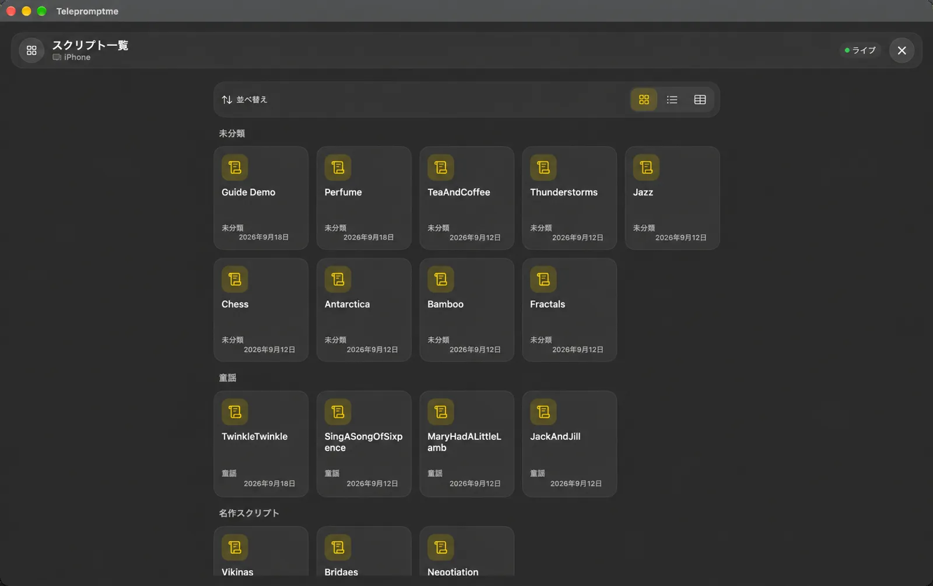Image resolution: width=933 pixels, height=586 pixels.
Task: Close the script list panel with X
Action: pyautogui.click(x=902, y=51)
